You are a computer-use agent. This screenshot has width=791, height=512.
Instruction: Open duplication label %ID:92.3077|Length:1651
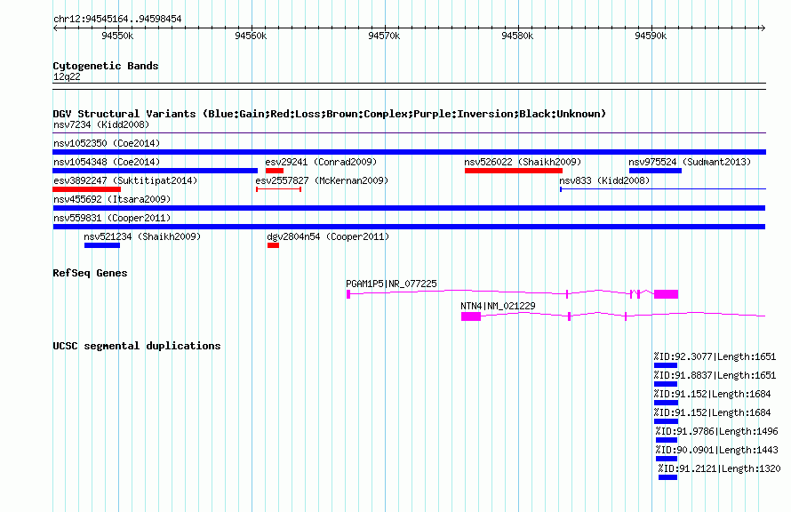pyautogui.click(x=715, y=356)
